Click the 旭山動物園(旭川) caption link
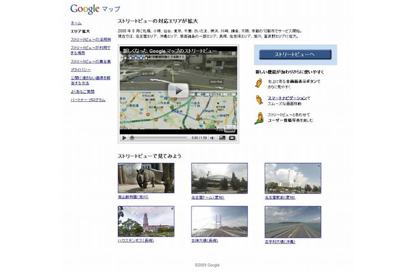This screenshot has height=272, width=415. coord(133,197)
